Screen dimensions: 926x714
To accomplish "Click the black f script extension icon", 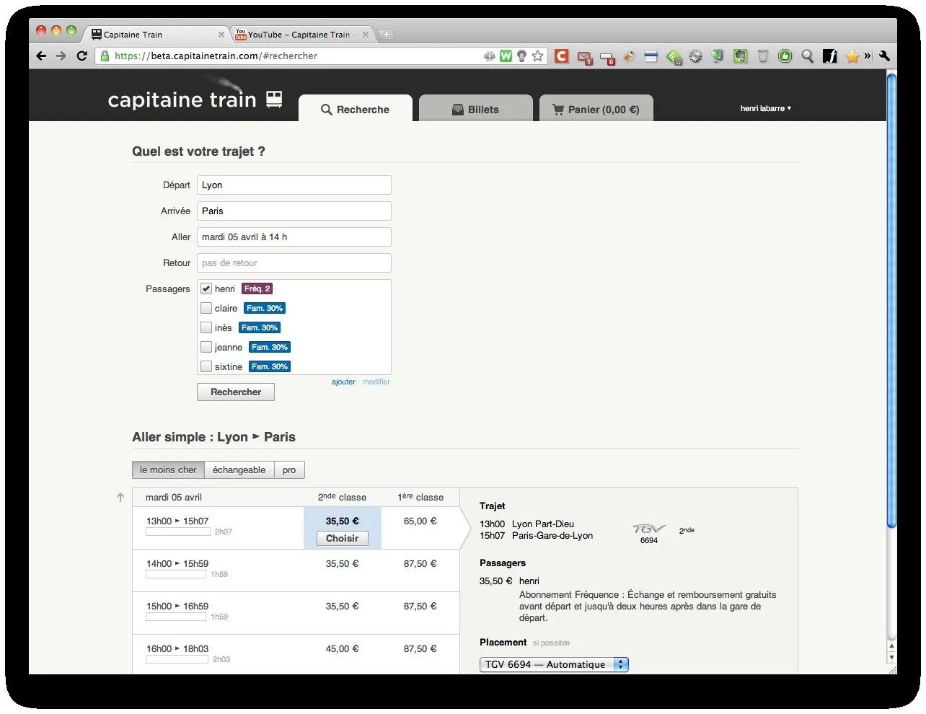I will coord(830,56).
